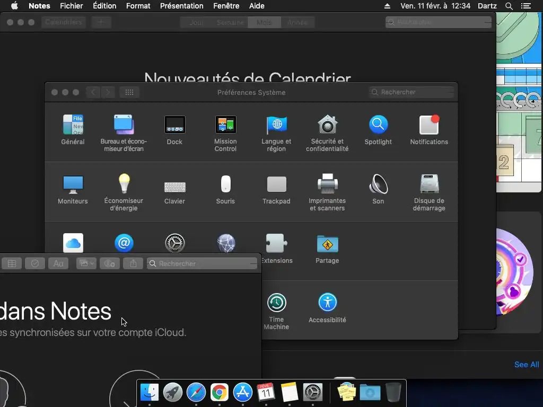Open Mission Control preferences
The width and height of the screenshot is (543, 407).
click(x=225, y=133)
